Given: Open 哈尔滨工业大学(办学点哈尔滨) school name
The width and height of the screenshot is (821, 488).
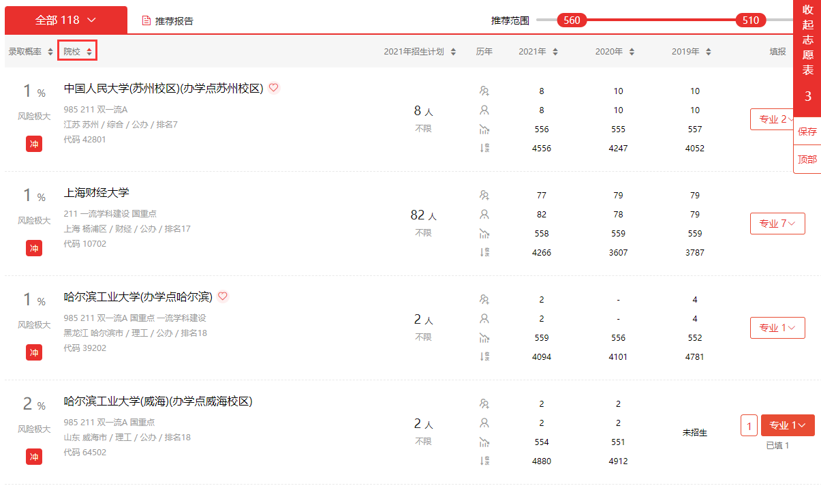Looking at the screenshot, I should pos(138,297).
